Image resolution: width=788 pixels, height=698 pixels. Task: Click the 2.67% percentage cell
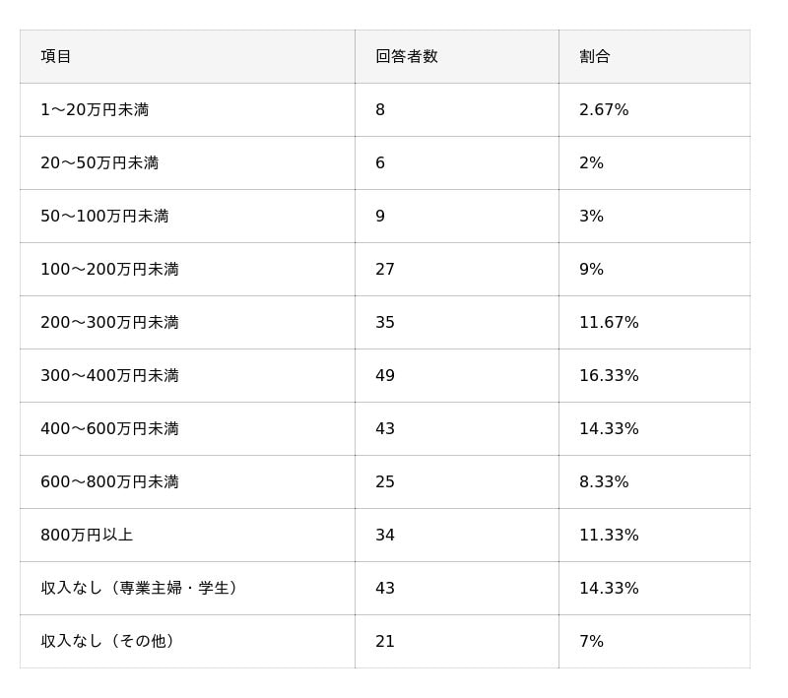(x=604, y=109)
